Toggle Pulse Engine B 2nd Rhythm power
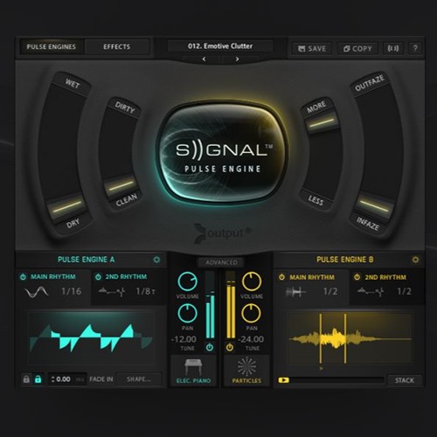 click(x=357, y=277)
